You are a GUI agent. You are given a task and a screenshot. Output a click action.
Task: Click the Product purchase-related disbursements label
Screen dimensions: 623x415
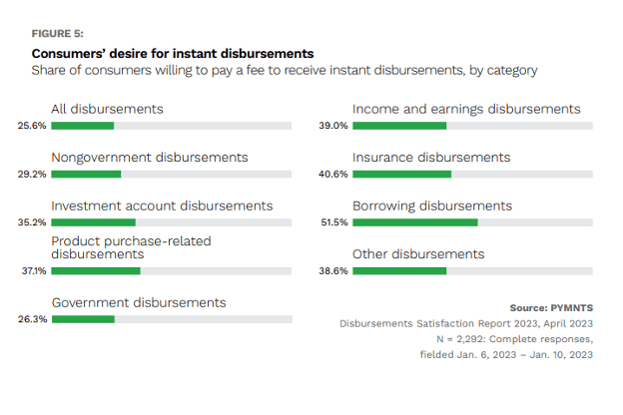[131, 247]
